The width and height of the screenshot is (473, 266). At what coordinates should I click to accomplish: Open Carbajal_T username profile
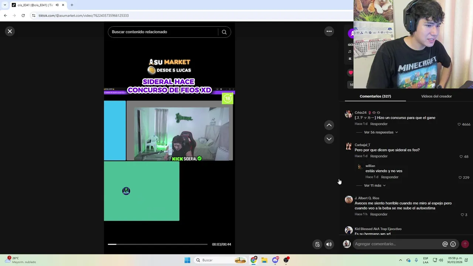point(363,145)
